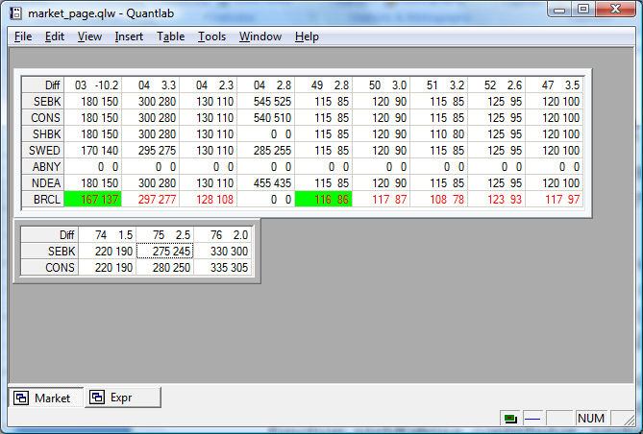
Task: Open the Edit menu
Action: coord(55,36)
